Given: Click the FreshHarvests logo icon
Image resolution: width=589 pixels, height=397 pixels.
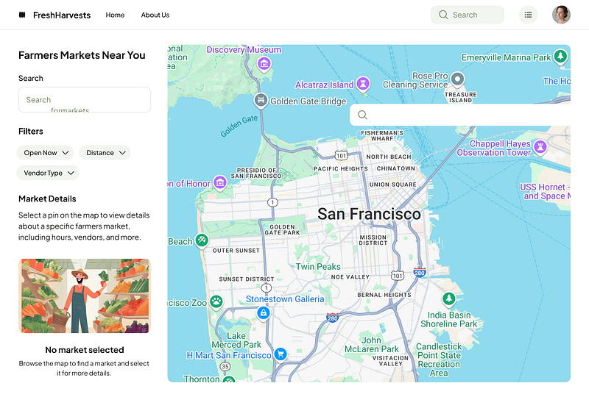Looking at the screenshot, I should [x=22, y=15].
